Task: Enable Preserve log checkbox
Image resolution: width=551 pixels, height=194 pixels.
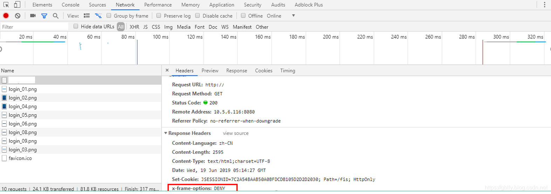Action: pos(159,16)
